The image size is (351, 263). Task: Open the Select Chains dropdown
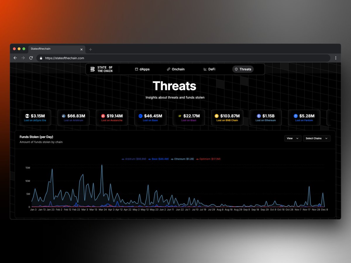tap(317, 138)
